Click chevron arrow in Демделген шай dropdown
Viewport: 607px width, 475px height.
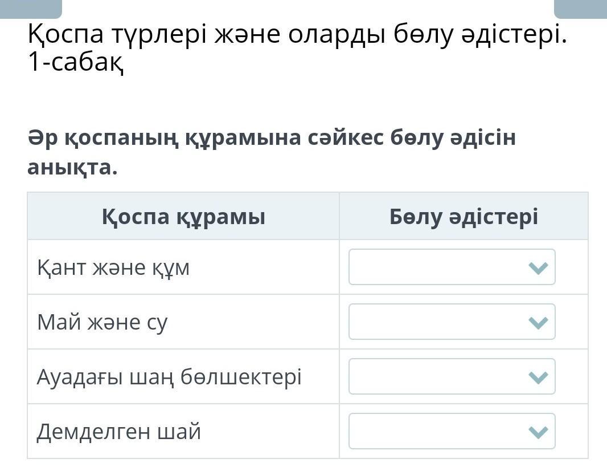tap(538, 432)
